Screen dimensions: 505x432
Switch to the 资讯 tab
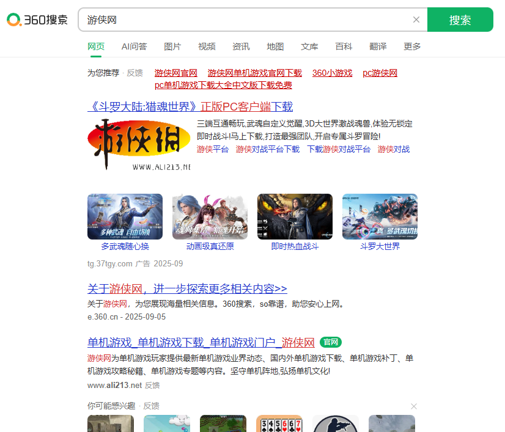point(241,46)
